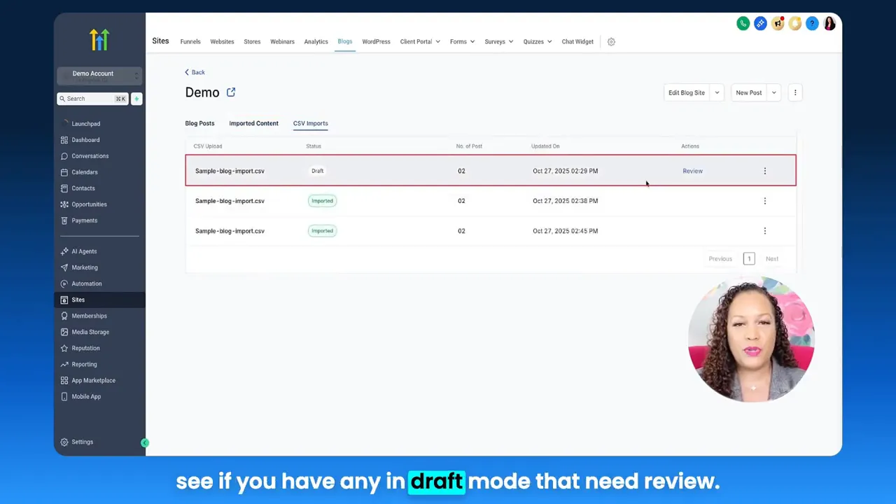Open the Conversations section in sidebar
This screenshot has width=896, height=504.
point(90,155)
